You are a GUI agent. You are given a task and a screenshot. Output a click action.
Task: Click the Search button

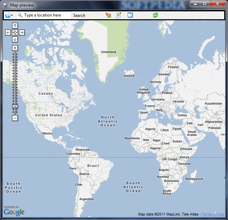pos(79,15)
